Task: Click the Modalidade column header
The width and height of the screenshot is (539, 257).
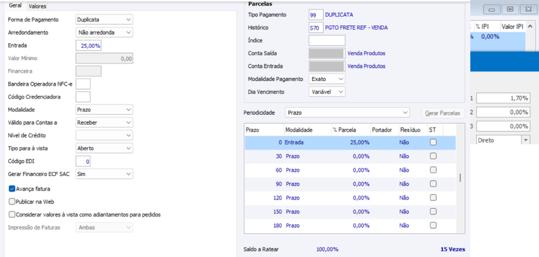Action: [x=308, y=130]
